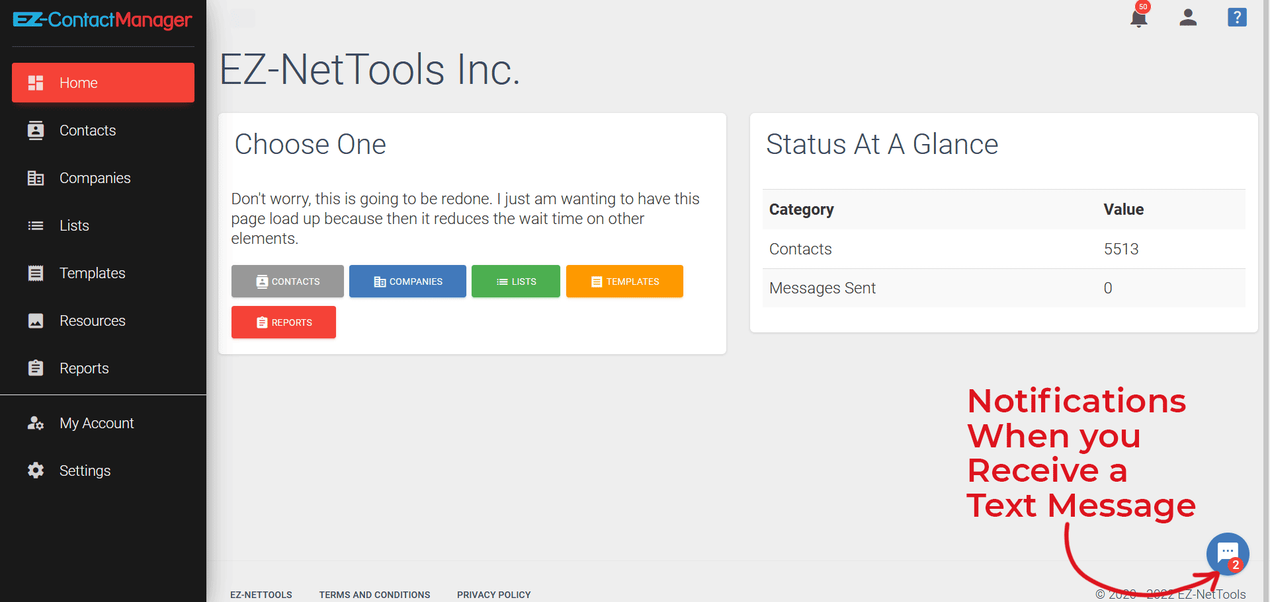
Task: Open Contacts label in the sidebar menu
Action: (87, 130)
